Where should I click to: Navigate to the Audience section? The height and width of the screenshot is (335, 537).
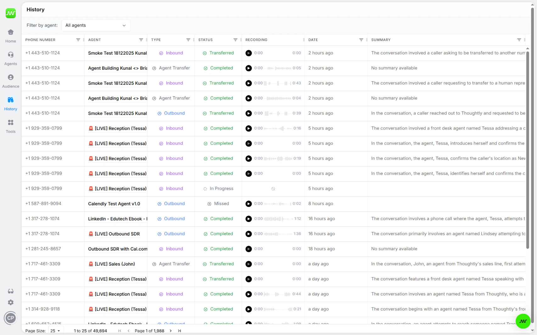pyautogui.click(x=10, y=80)
